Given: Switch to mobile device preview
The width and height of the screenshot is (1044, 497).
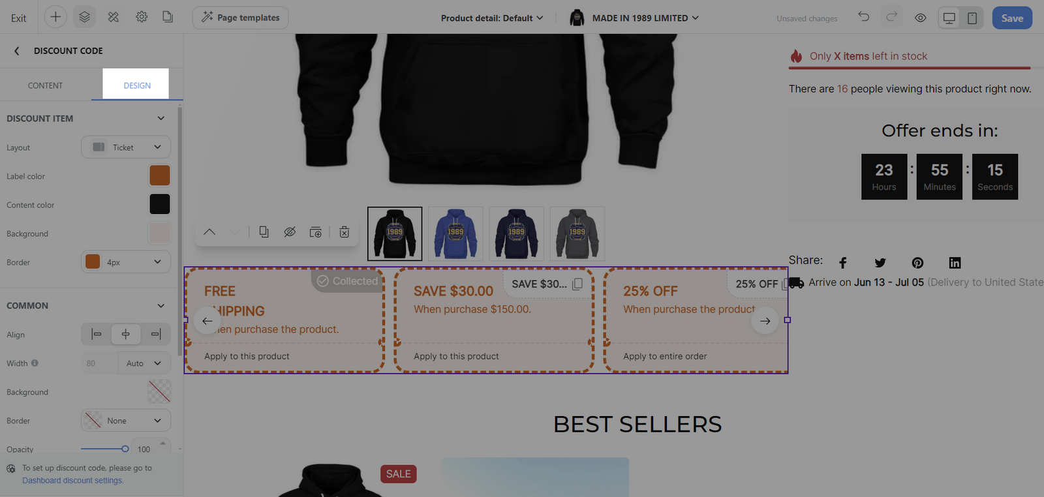Looking at the screenshot, I should click(x=972, y=18).
